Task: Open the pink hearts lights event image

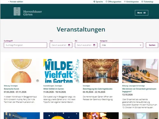Action: click(x=101, y=116)
